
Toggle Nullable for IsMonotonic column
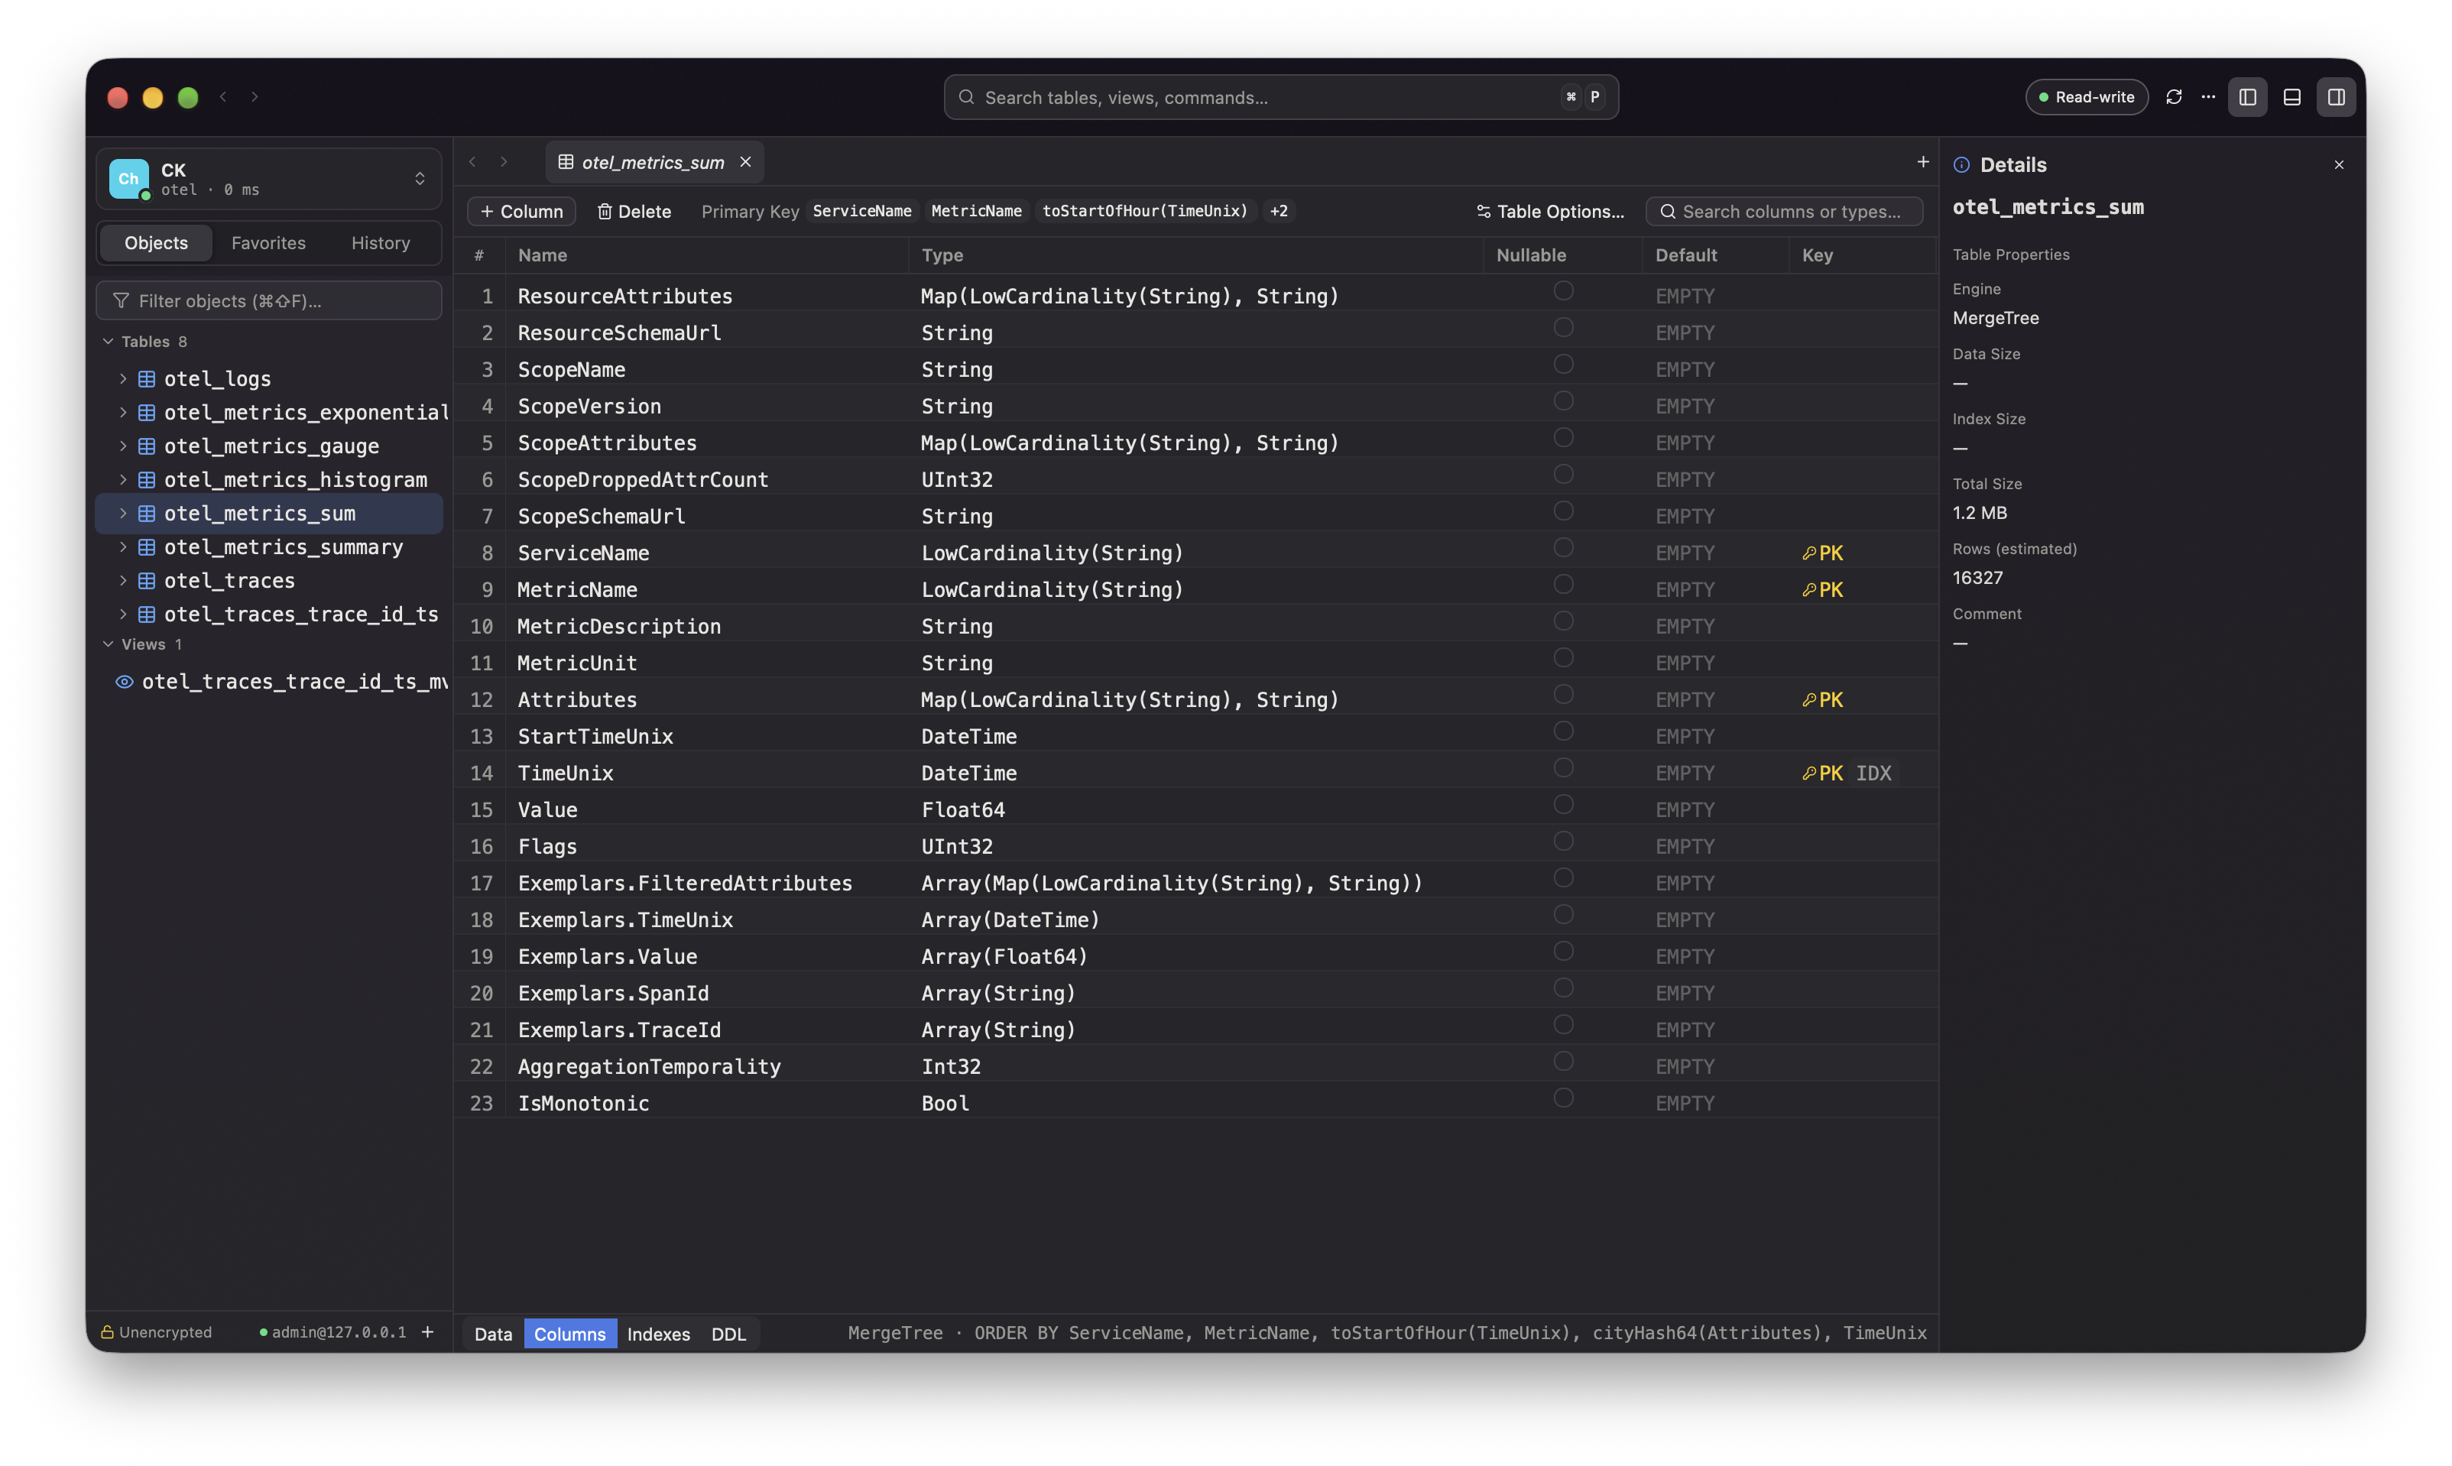(x=1563, y=1098)
